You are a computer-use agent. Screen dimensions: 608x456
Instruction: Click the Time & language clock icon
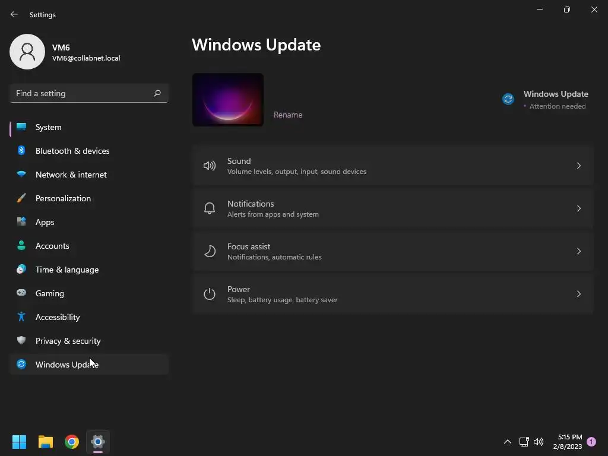point(21,269)
